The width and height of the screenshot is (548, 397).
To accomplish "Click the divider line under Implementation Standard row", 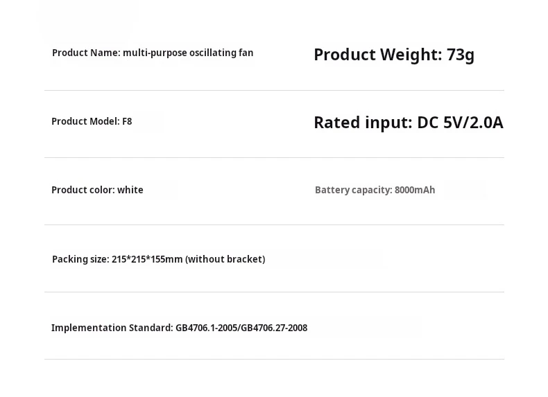I will tap(274, 359).
